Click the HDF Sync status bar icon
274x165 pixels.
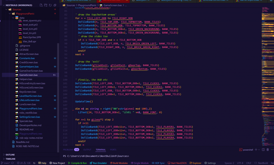(x=158, y=163)
